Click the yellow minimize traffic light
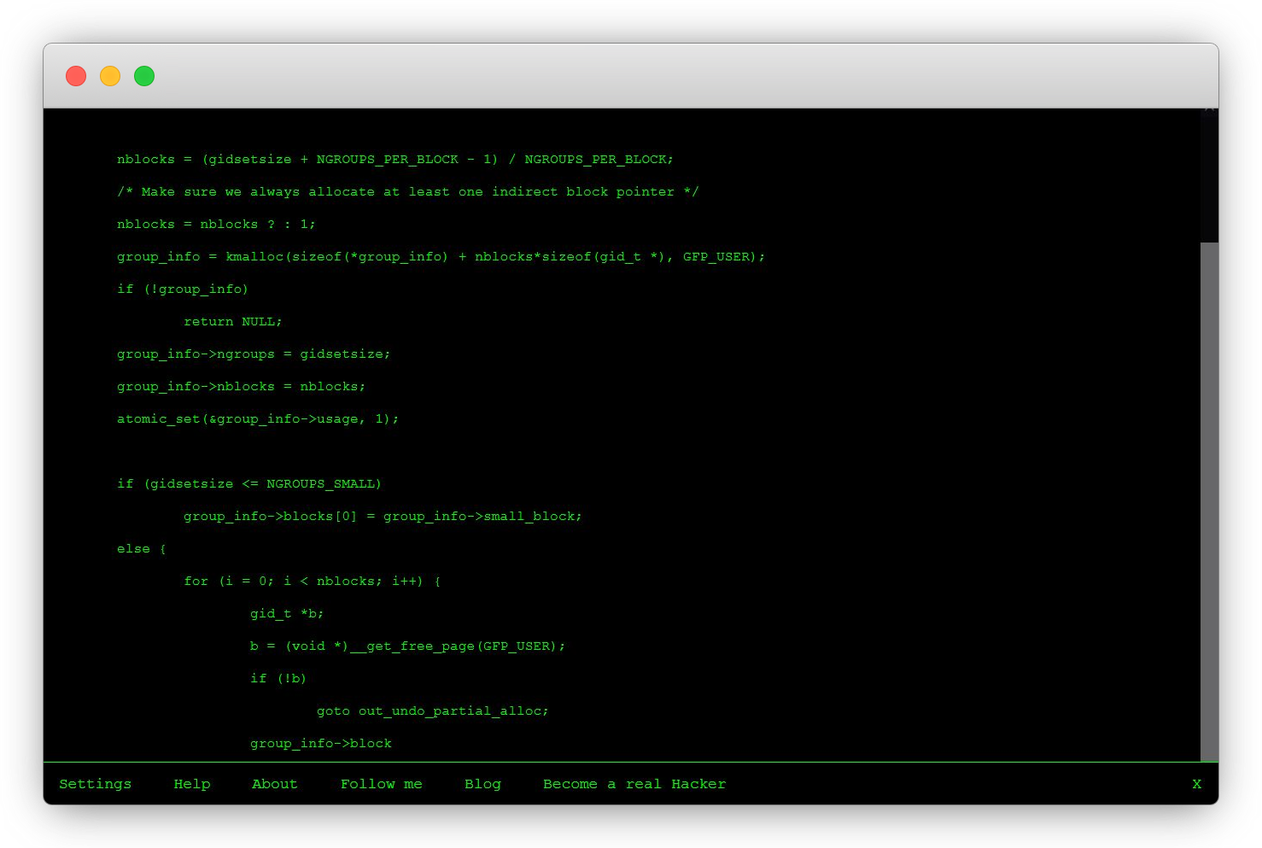The image size is (1262, 848). 109,75
